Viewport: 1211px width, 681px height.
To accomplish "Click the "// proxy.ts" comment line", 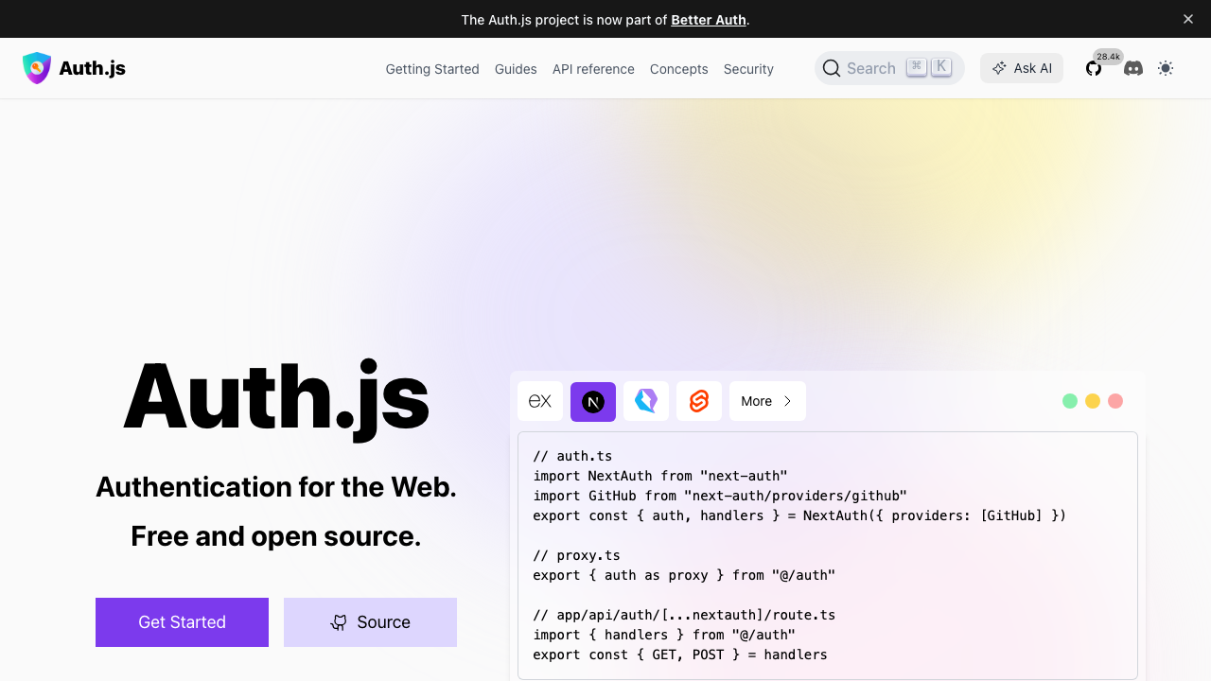I will 576,555.
